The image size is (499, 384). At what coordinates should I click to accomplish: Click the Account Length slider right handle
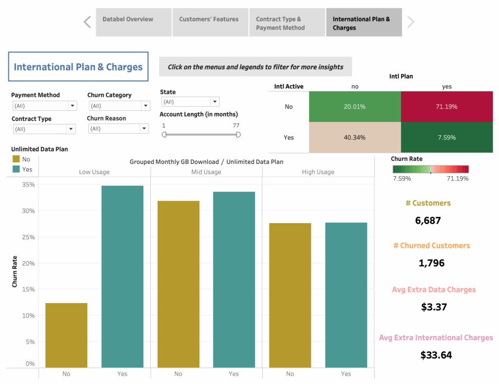pyautogui.click(x=238, y=135)
